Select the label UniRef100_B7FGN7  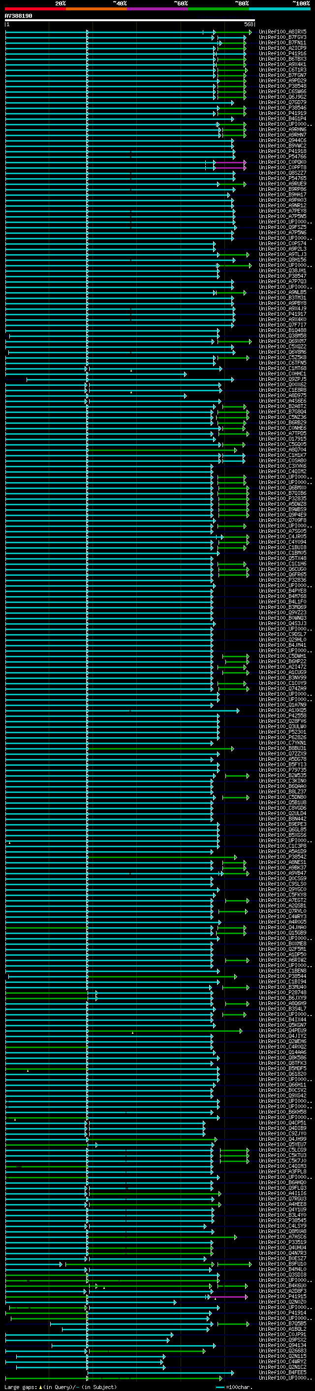coord(283,75)
